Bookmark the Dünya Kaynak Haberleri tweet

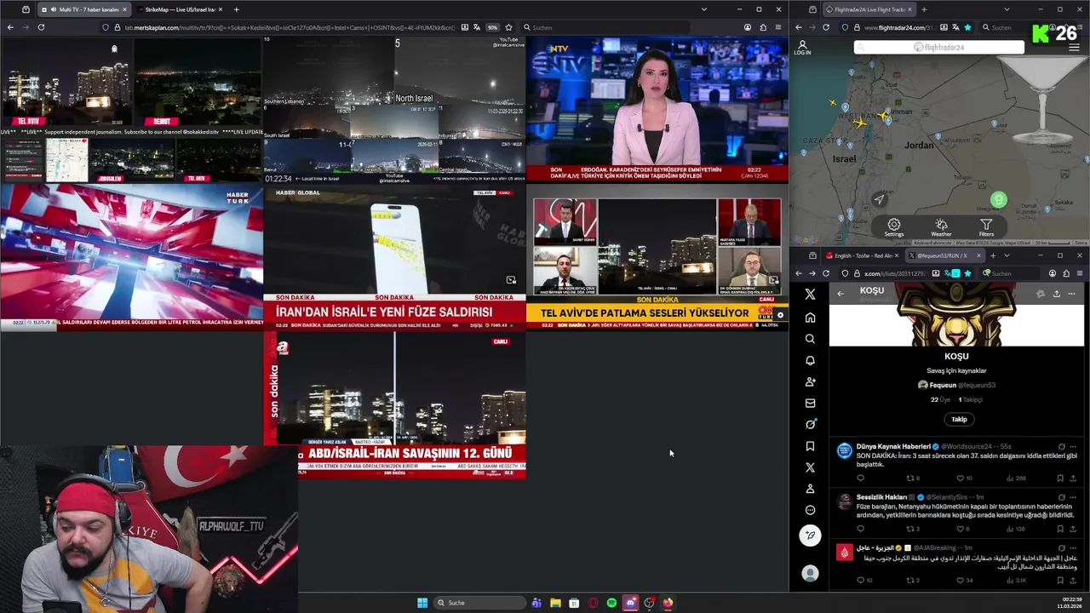1060,478
